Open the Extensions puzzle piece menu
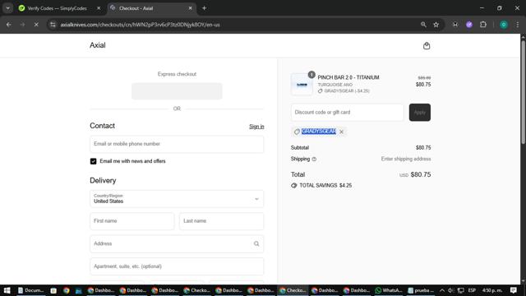 (x=483, y=25)
